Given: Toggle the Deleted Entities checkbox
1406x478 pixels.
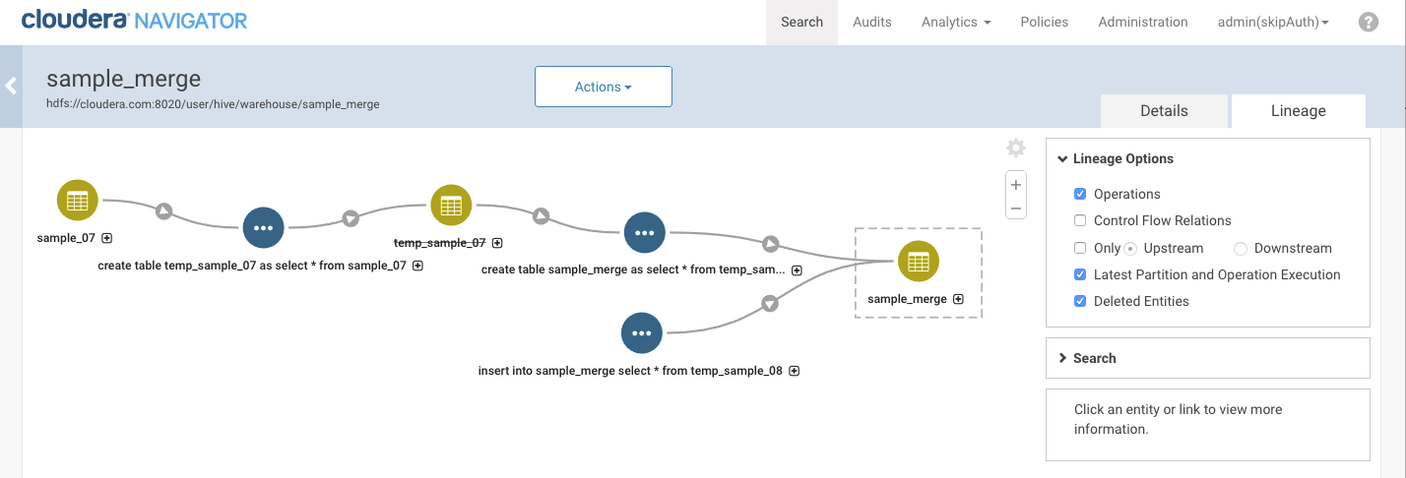Looking at the screenshot, I should pos(1080,301).
